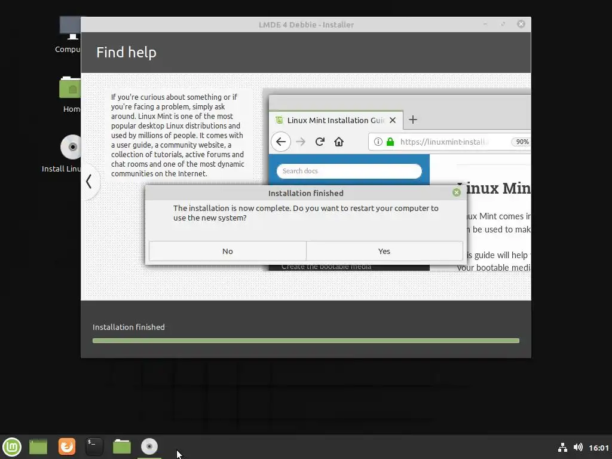
Task: Click the volume speaker tray icon
Action: (x=578, y=447)
